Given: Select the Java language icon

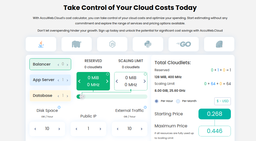Looking at the screenshot, I should pos(41,44).
